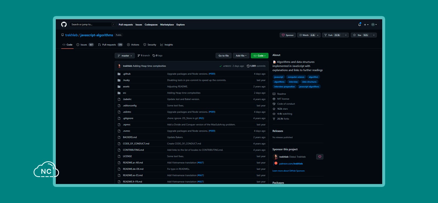Go to GitHub home via Octocat logo
This screenshot has height=203, width=438.
coord(64,24)
